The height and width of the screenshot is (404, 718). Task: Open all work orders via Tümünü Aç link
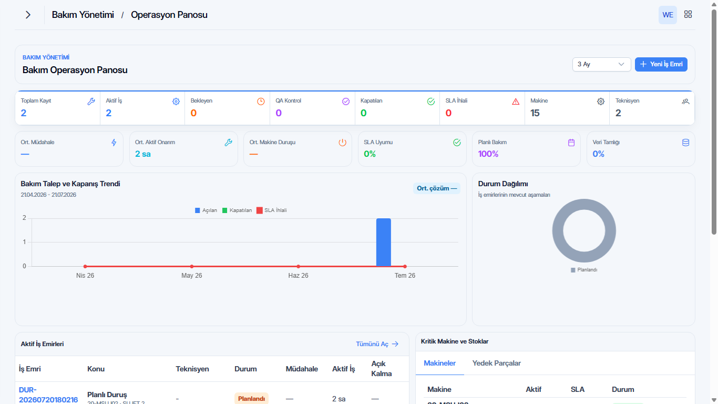click(x=377, y=344)
